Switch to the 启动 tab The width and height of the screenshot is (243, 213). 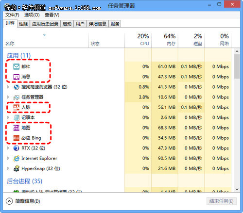click(x=67, y=24)
